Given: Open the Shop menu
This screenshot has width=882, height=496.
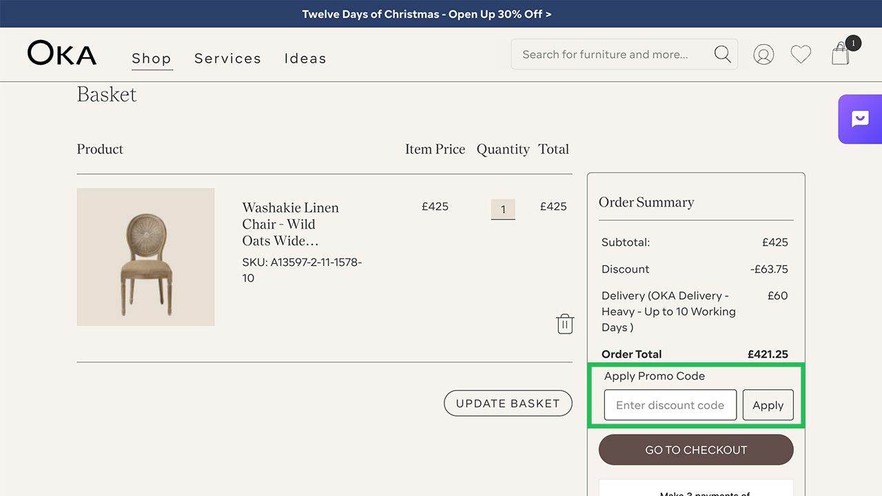Looking at the screenshot, I should [152, 59].
